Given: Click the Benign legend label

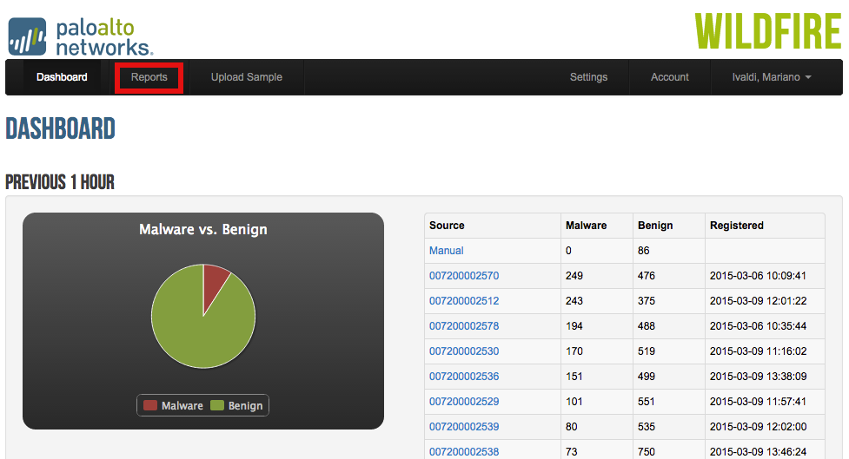Looking at the screenshot, I should point(245,405).
